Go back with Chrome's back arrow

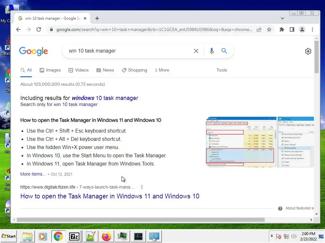tap(18, 29)
